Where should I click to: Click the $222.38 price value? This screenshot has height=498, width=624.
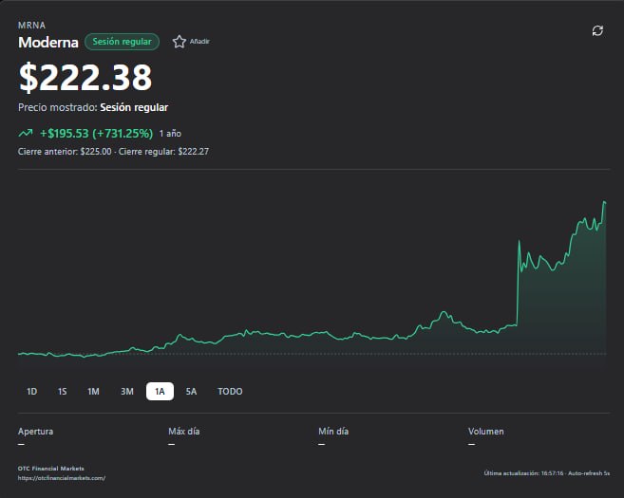point(85,77)
